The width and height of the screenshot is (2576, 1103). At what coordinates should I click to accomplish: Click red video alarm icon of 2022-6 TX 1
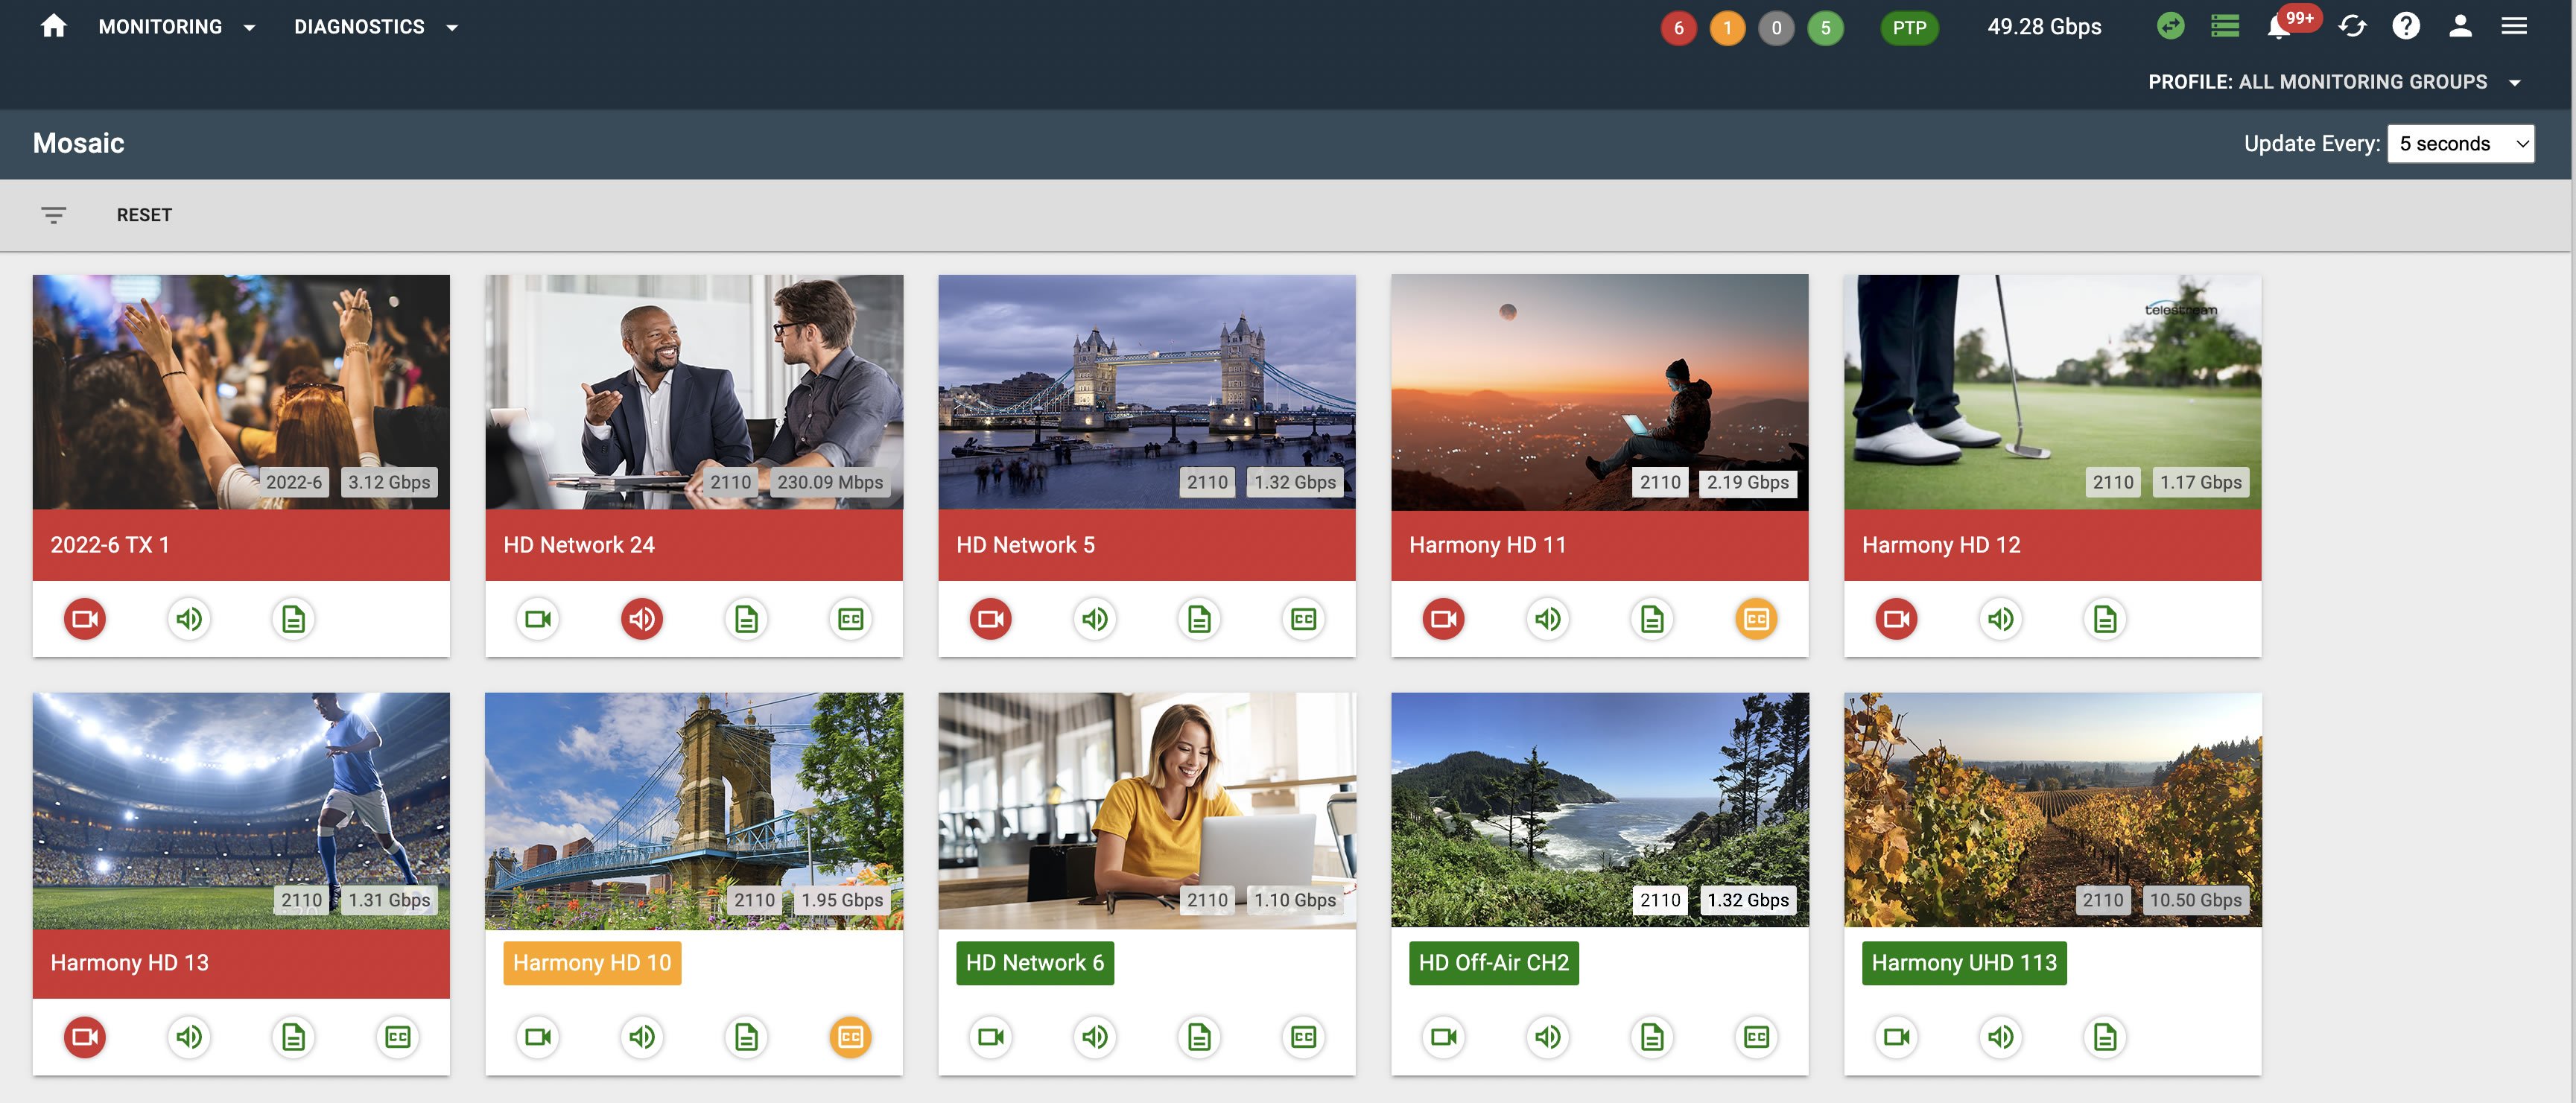tap(85, 619)
